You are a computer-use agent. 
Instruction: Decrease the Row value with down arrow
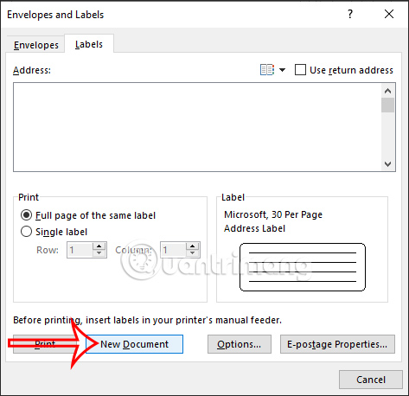pos(99,253)
